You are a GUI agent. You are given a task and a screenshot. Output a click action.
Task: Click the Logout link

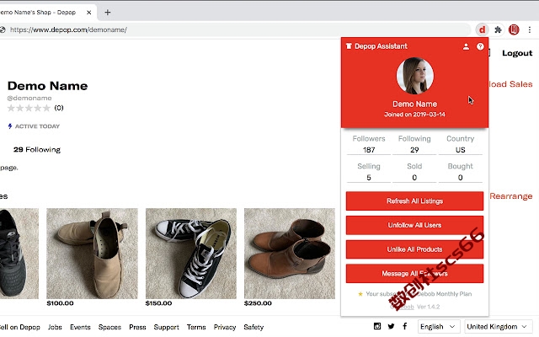click(517, 53)
